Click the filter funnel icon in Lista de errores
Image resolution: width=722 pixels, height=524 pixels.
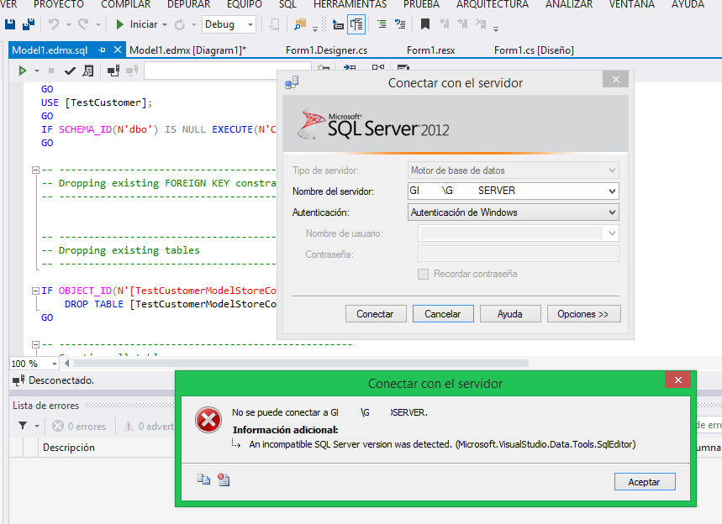(23, 426)
